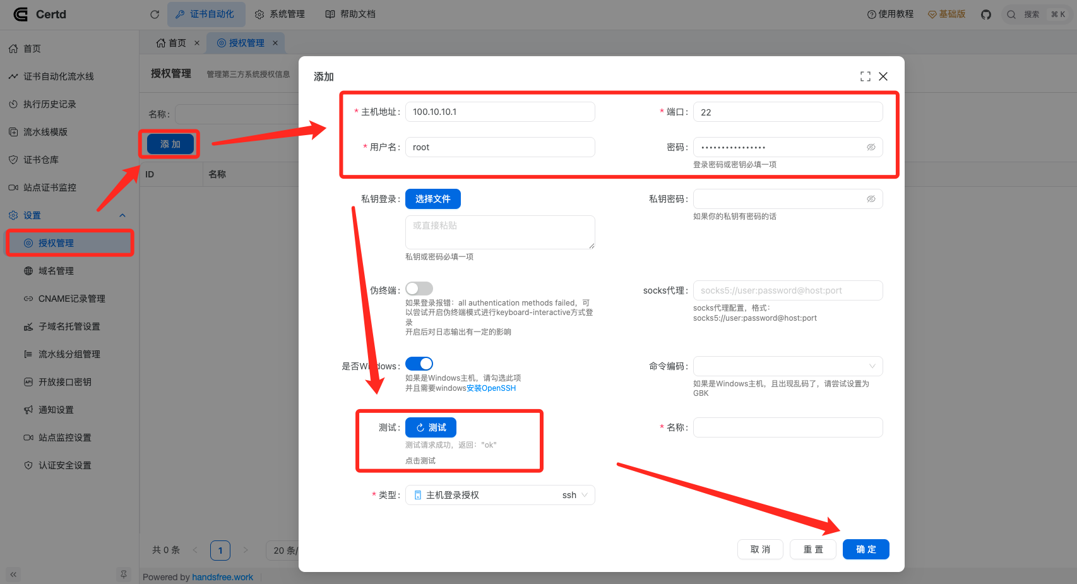Toggle visibility of the 私钥密码 field
The image size is (1077, 584).
[x=871, y=198]
